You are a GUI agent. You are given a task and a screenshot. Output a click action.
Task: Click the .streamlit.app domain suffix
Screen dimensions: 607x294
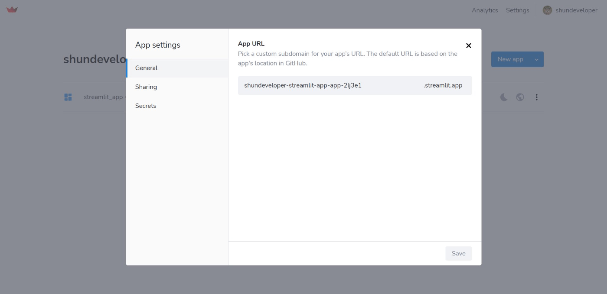pyautogui.click(x=443, y=85)
